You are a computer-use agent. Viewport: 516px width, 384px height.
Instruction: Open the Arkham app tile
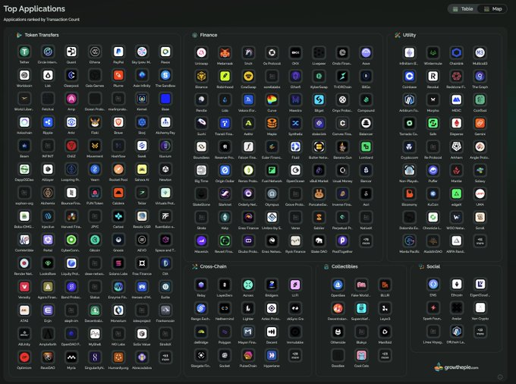[x=457, y=146]
